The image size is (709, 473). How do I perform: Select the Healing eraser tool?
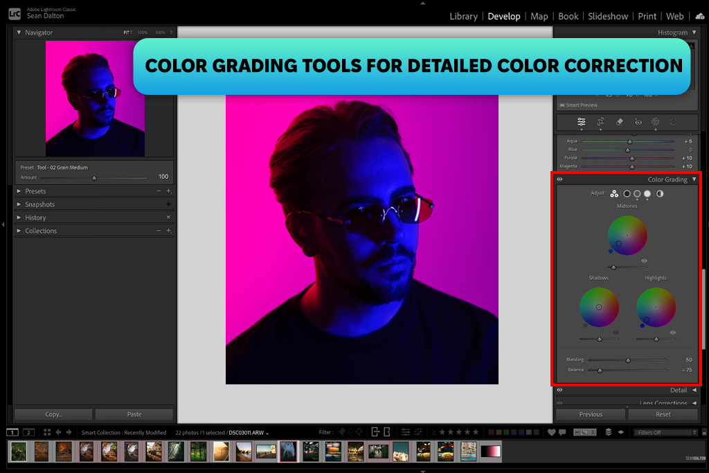click(x=620, y=122)
